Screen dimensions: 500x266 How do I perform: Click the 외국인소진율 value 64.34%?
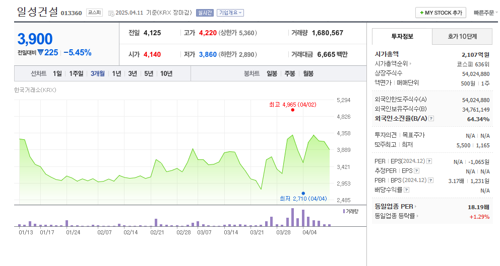(478, 119)
